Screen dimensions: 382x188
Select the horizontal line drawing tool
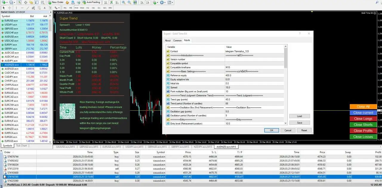(22, 8)
